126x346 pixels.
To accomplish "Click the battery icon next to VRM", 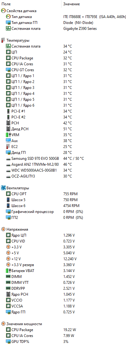I will point(8,135).
